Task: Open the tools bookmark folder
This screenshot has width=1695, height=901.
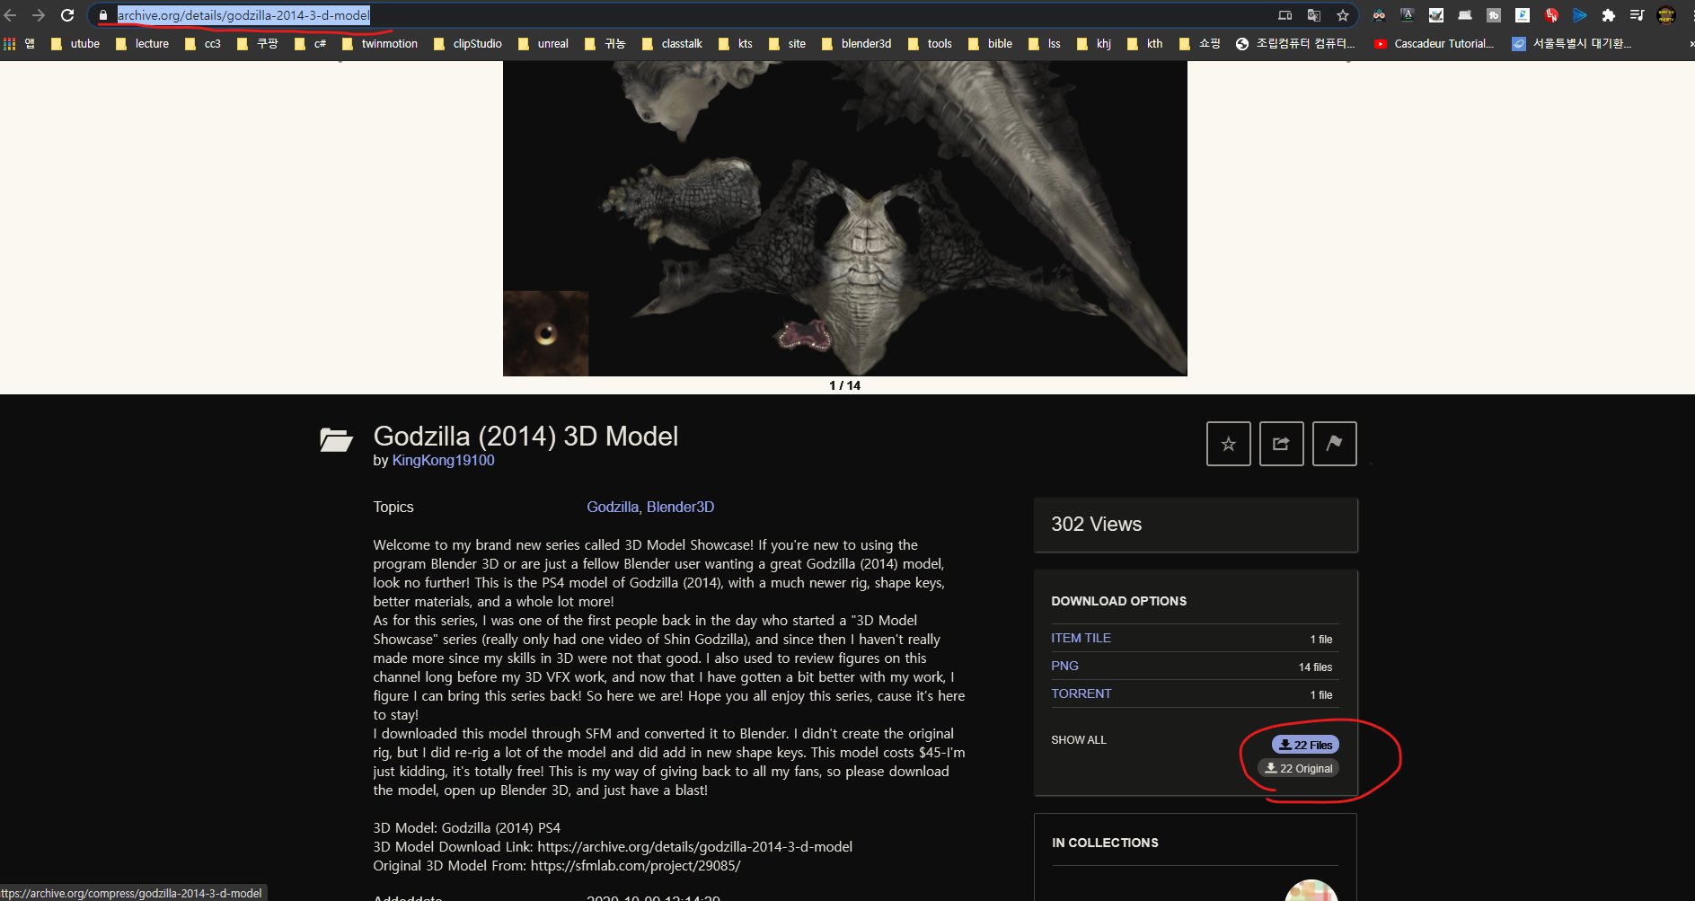Action: click(x=930, y=43)
